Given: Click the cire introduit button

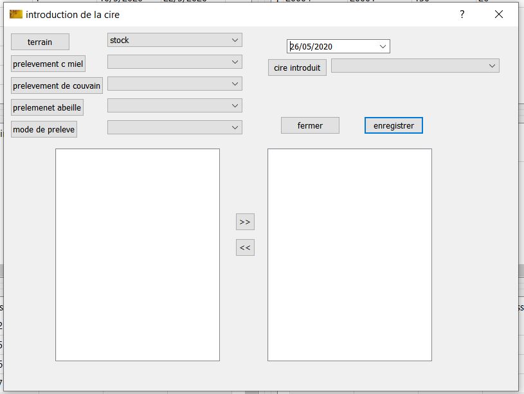Looking at the screenshot, I should click(297, 67).
